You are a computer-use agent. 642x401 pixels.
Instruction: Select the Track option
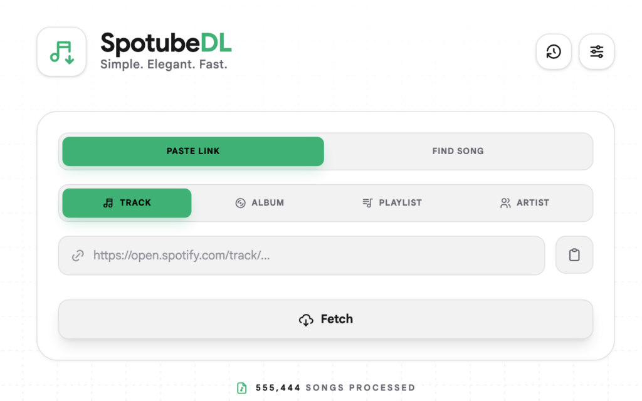pyautogui.click(x=126, y=202)
